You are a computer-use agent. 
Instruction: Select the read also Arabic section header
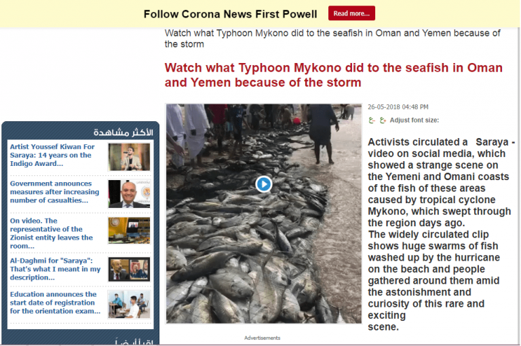click(134, 342)
